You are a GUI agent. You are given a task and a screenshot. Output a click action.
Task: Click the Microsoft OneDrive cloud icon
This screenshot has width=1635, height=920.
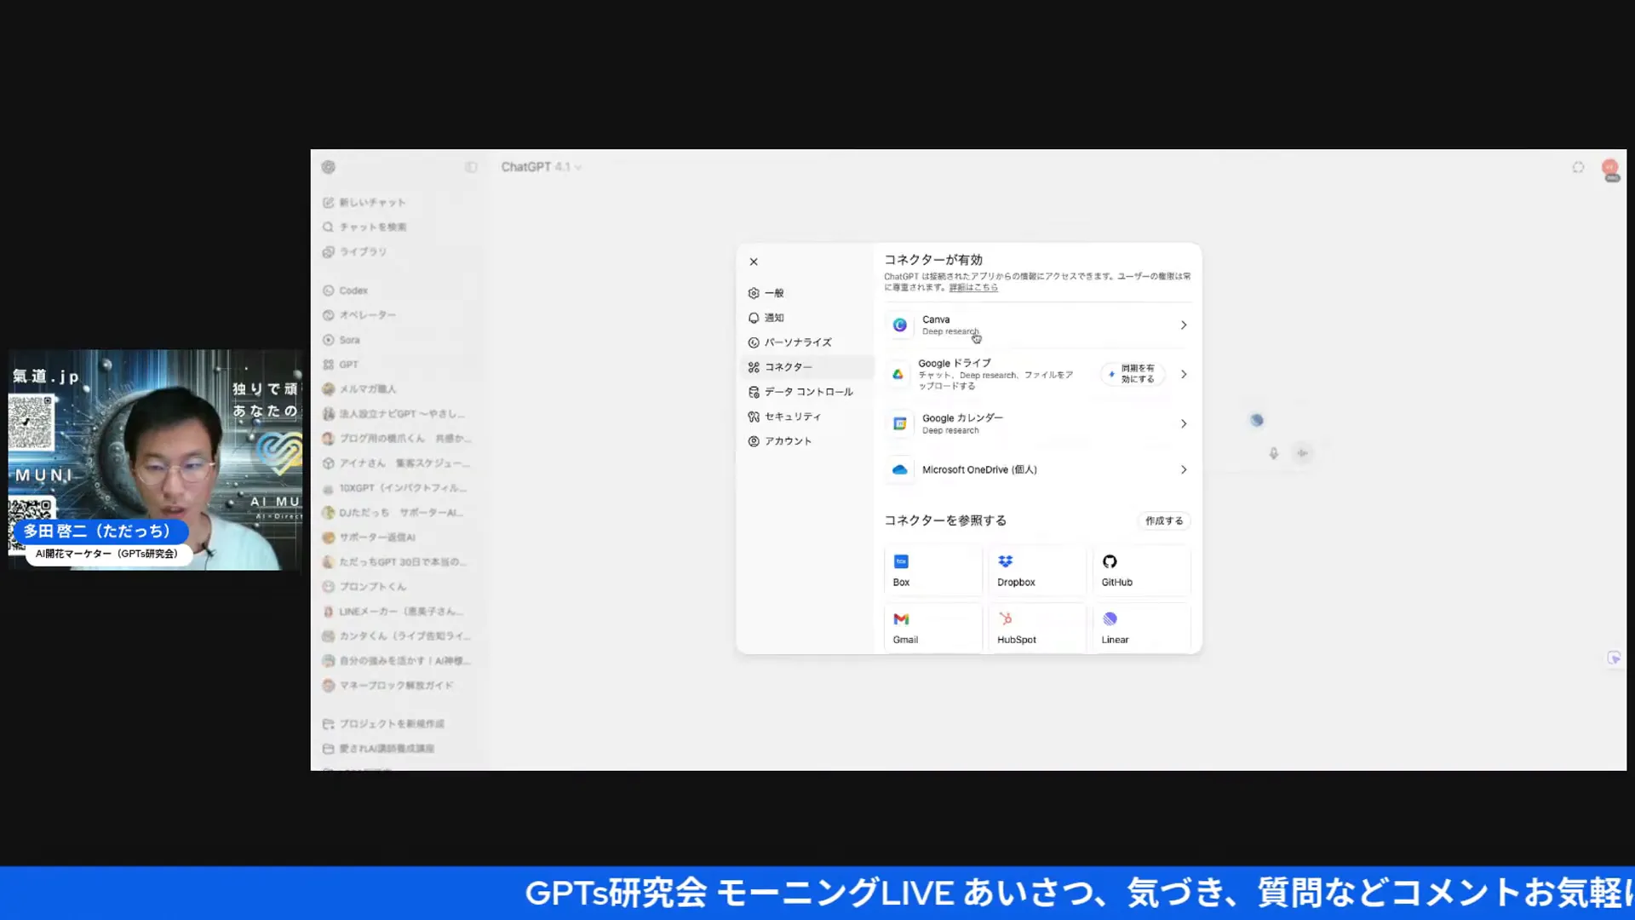click(x=899, y=470)
